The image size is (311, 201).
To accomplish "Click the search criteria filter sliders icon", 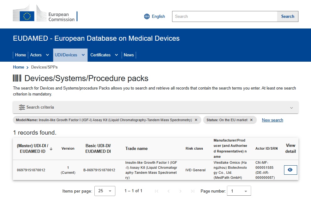I will pos(22,107).
